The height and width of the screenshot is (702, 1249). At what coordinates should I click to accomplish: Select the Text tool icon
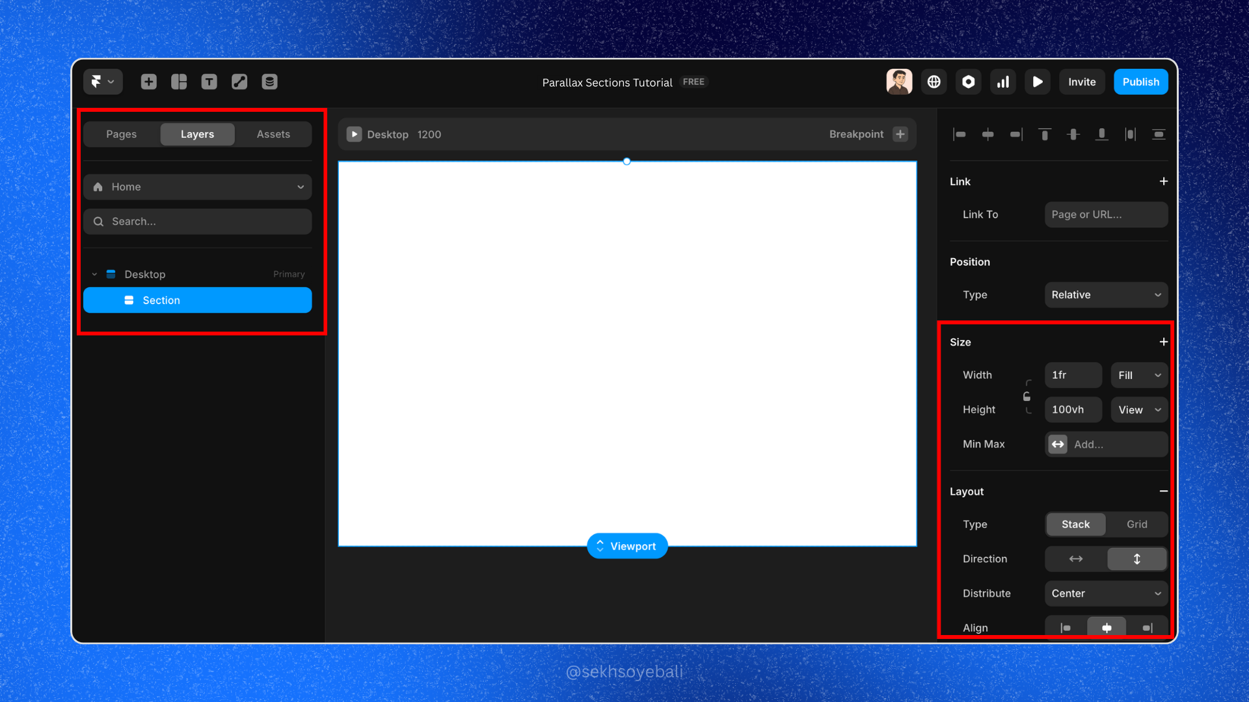pos(209,82)
